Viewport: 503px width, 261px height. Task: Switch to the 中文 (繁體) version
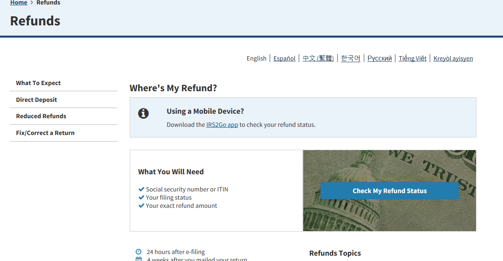[318, 58]
